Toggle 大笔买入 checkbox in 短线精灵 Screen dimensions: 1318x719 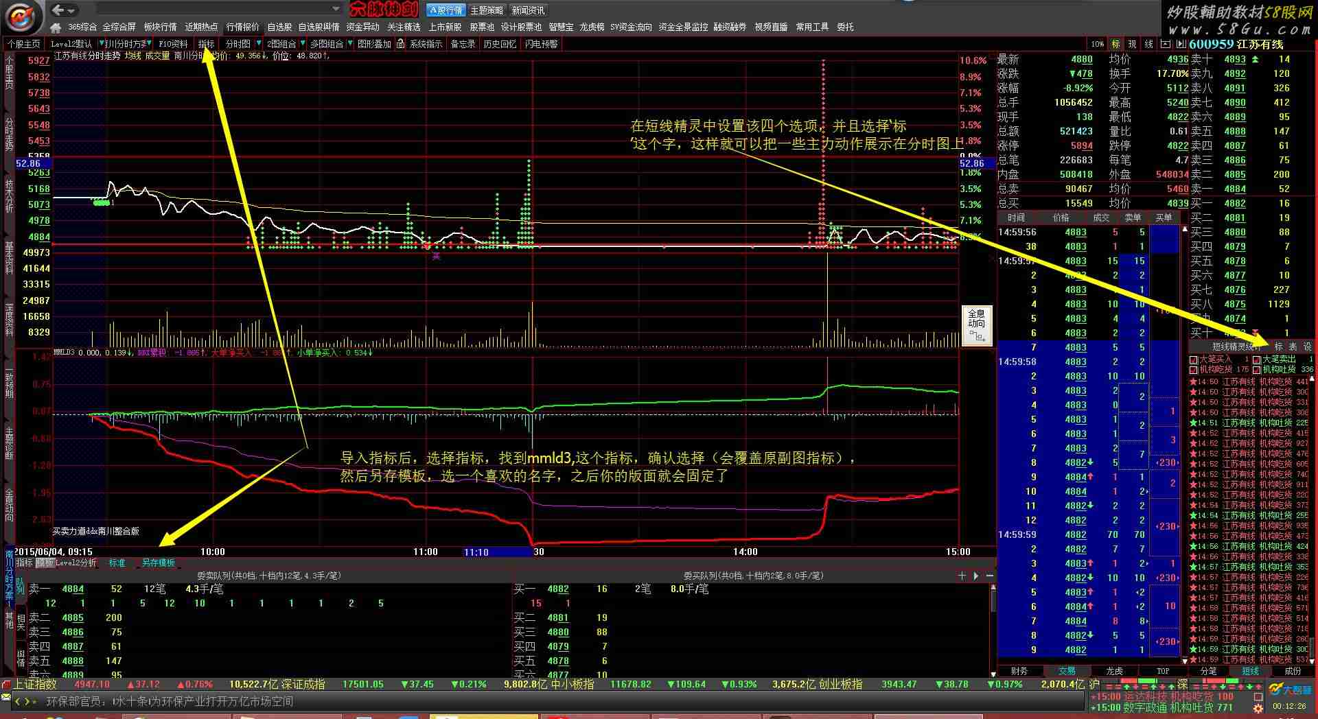(x=1194, y=359)
